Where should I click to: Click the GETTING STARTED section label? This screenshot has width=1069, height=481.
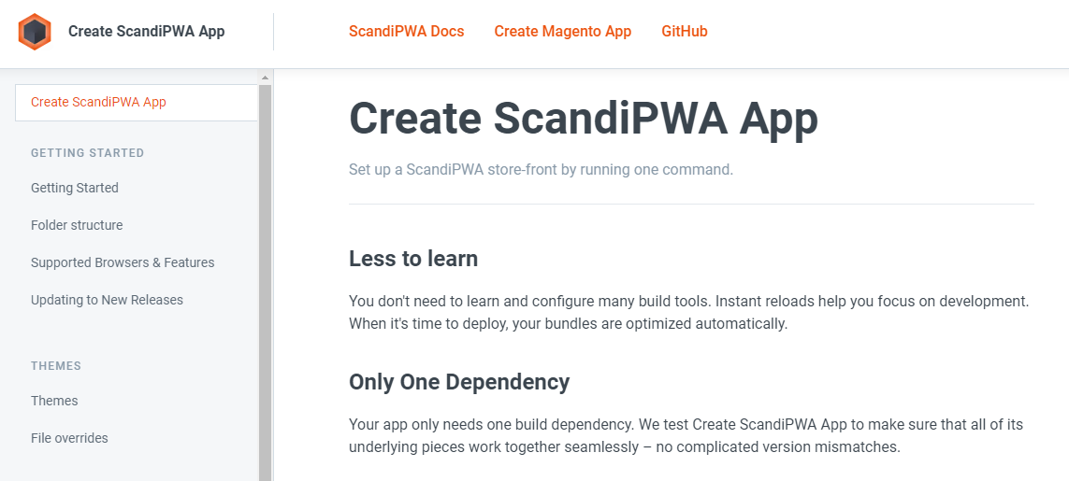[87, 153]
